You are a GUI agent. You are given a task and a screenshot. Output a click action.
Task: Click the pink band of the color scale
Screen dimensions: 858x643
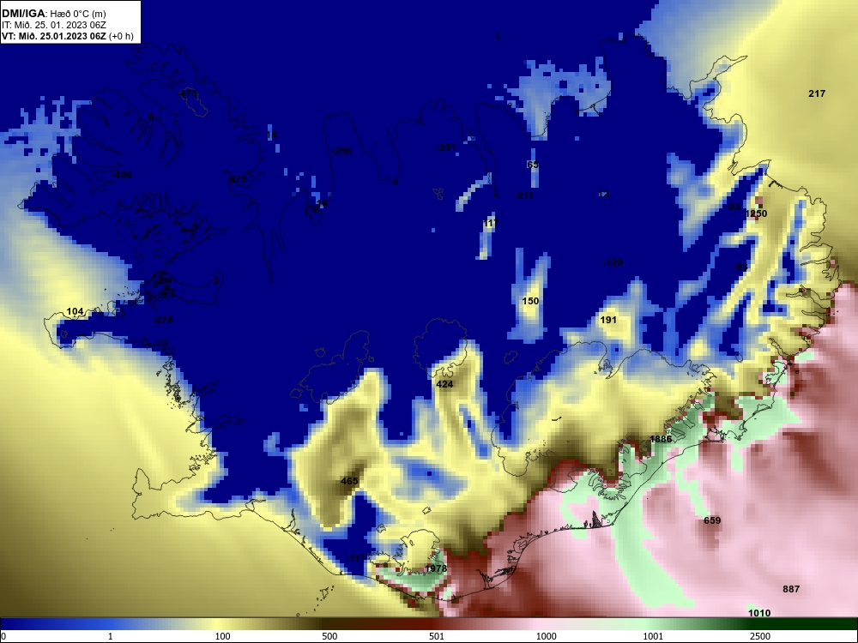pos(539,624)
